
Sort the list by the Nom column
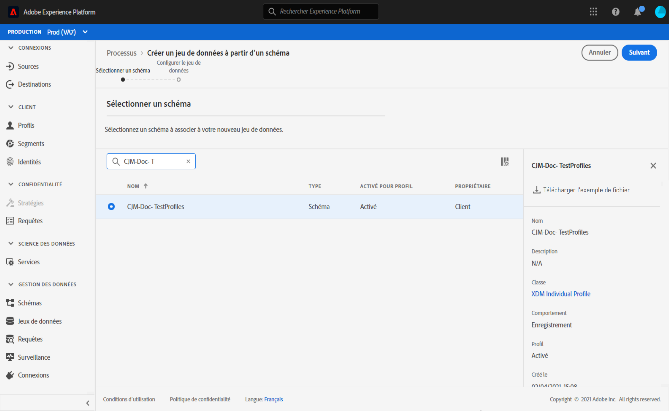coord(133,186)
